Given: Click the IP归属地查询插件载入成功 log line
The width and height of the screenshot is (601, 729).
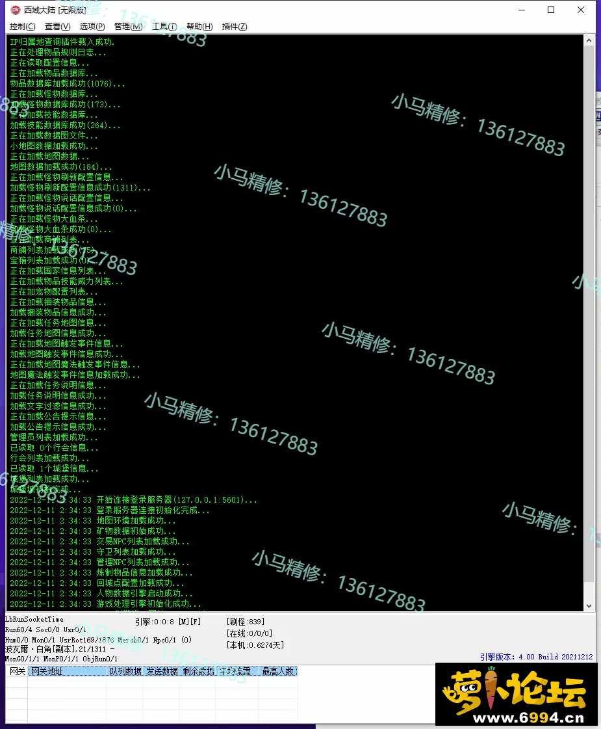Looking at the screenshot, I should click(x=62, y=42).
